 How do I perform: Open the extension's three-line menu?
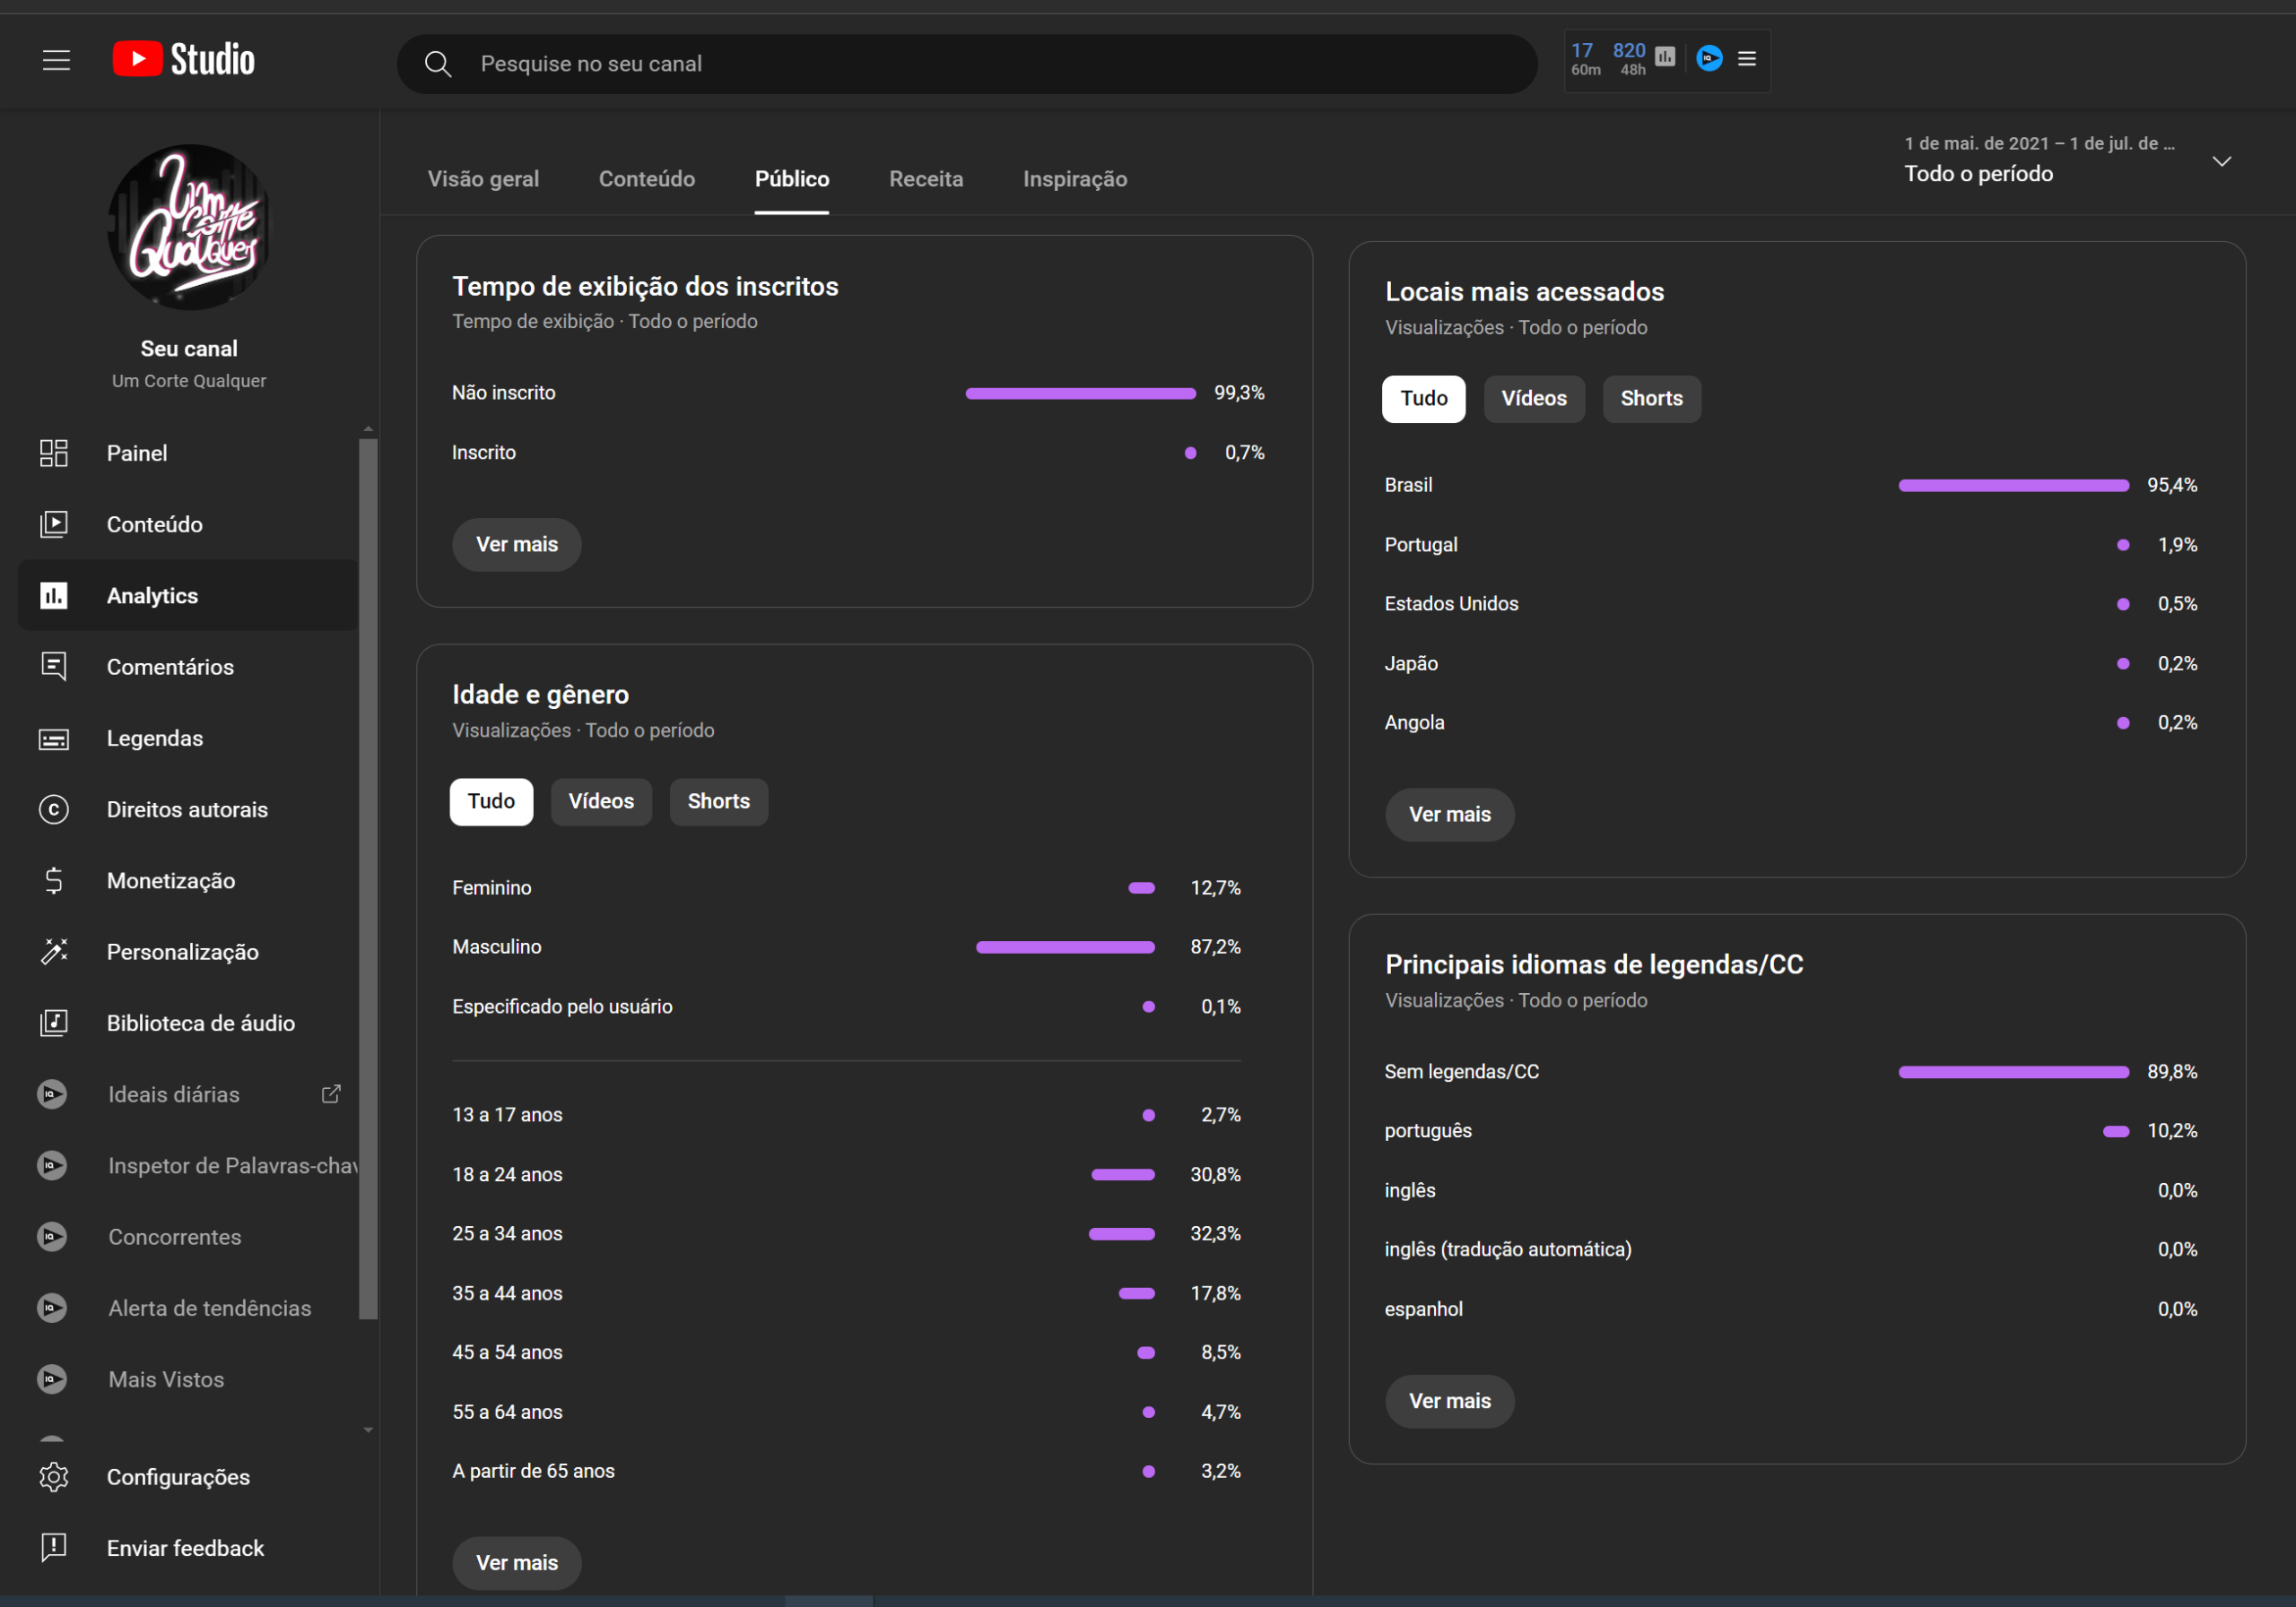tap(1747, 59)
